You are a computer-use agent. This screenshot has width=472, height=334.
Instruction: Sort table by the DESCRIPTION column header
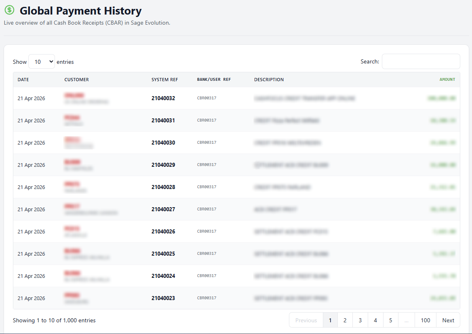click(269, 80)
